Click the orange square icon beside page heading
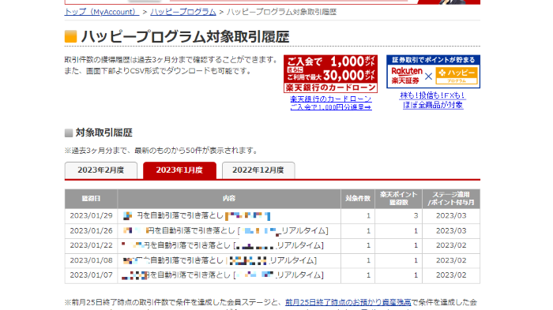553x310 pixels. (71, 36)
